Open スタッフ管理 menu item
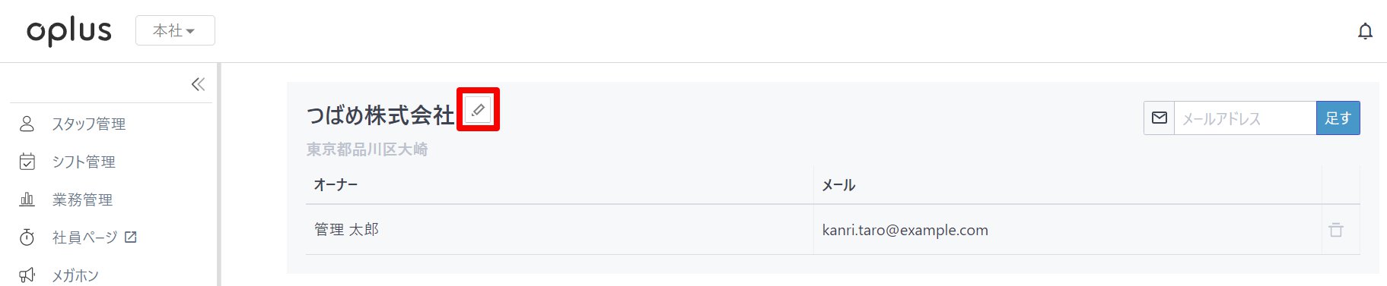This screenshot has height=286, width=1387. [89, 124]
